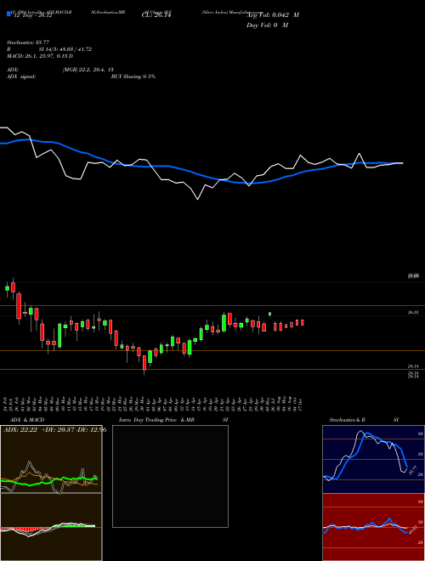Click the 'Intra Day Trading Price & MR' heading
Viewport: 425px width, 561px height.
coord(156,420)
